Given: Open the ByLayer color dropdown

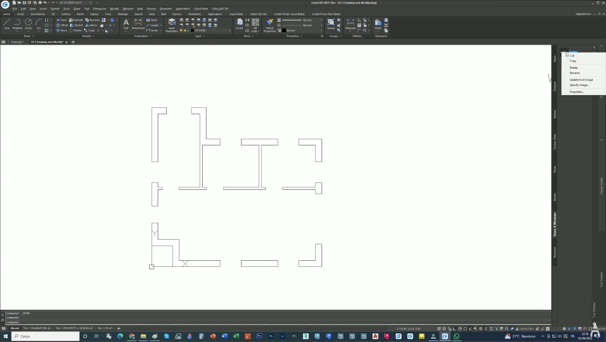Looking at the screenshot, I should click(x=321, y=31).
